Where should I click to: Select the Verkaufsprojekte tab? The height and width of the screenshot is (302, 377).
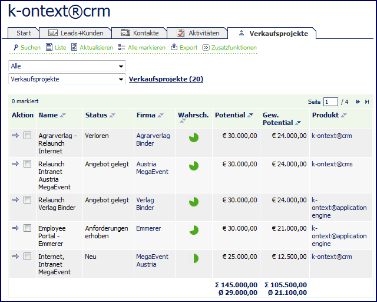coord(272,33)
